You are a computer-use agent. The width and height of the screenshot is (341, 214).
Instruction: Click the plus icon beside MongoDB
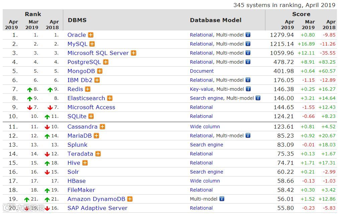click(x=100, y=71)
